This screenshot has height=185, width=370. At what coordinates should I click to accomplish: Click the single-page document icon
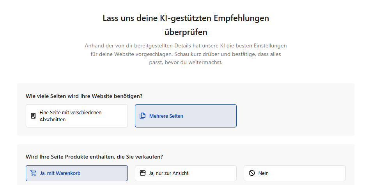pyautogui.click(x=34, y=116)
